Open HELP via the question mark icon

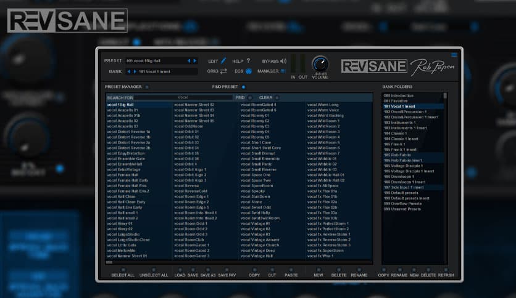249,61
